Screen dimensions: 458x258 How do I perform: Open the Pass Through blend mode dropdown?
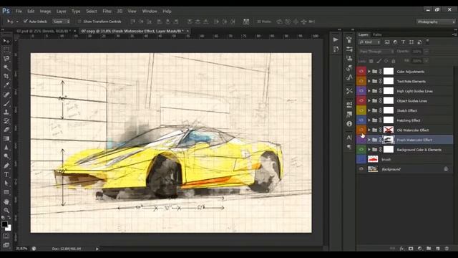click(x=376, y=52)
